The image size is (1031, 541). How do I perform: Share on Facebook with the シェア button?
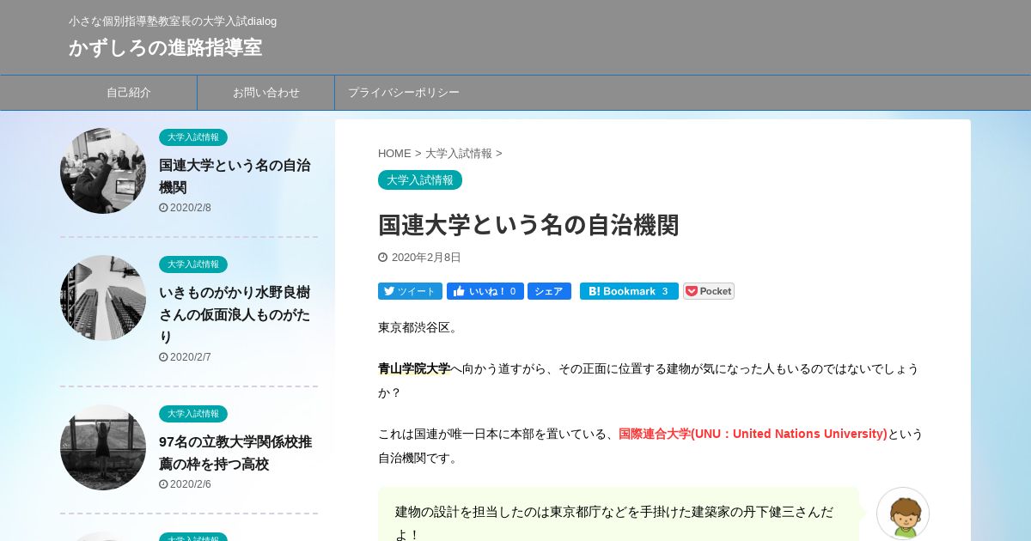549,291
